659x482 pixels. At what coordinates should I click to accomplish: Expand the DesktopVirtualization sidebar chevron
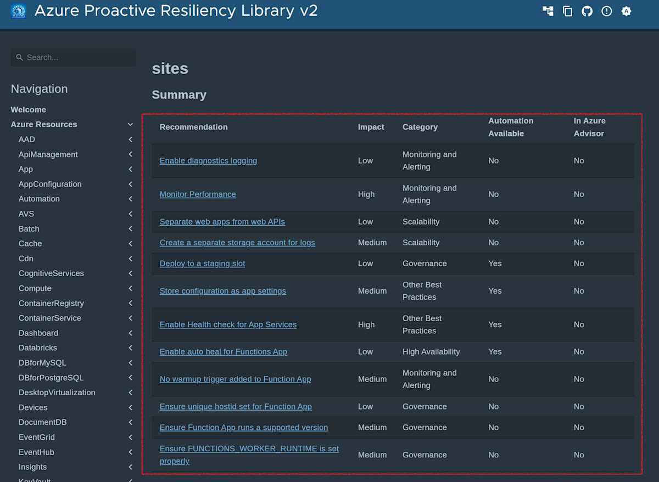click(130, 392)
